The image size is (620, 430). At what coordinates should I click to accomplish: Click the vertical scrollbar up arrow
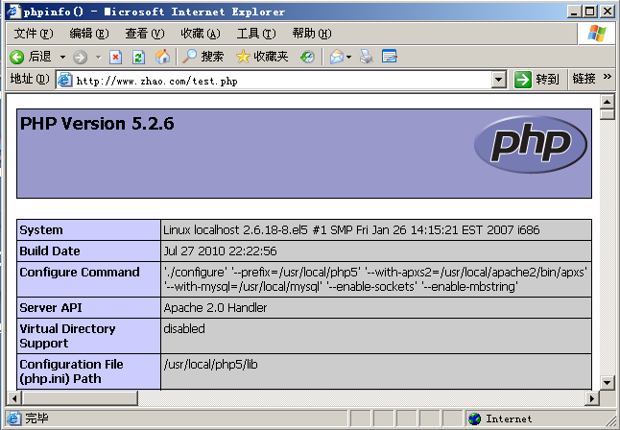point(607,102)
